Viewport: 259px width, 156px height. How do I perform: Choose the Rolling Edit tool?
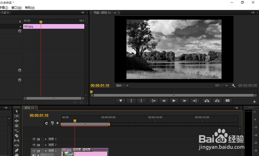(17, 126)
